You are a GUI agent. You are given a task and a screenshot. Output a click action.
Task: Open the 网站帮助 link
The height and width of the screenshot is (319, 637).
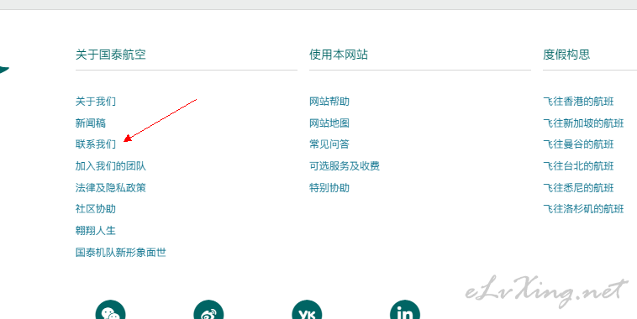coord(329,102)
